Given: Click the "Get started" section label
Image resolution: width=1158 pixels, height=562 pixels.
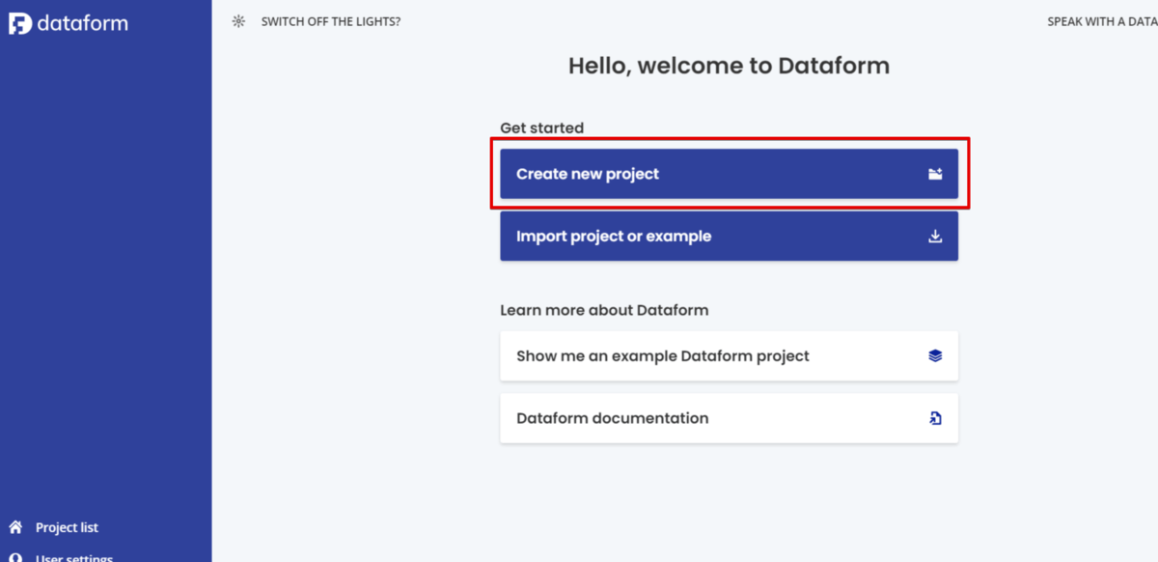Looking at the screenshot, I should coord(541,127).
